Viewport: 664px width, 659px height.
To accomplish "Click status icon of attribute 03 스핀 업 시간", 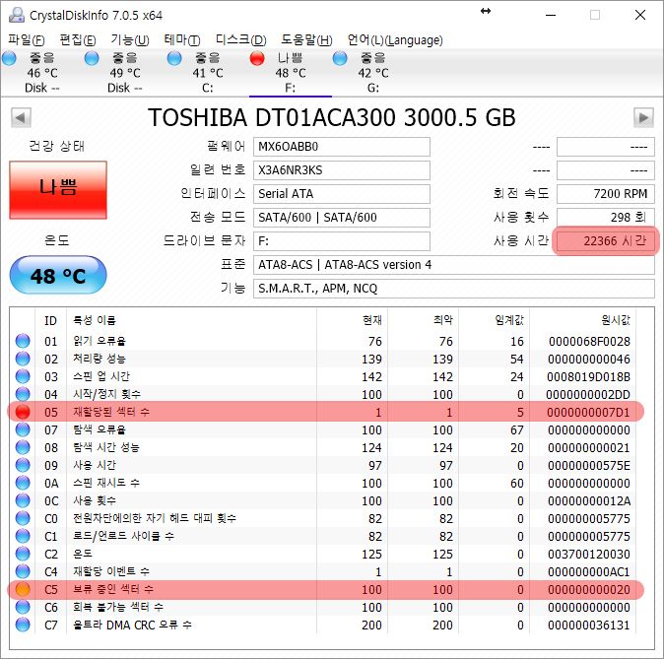I will coord(23,376).
